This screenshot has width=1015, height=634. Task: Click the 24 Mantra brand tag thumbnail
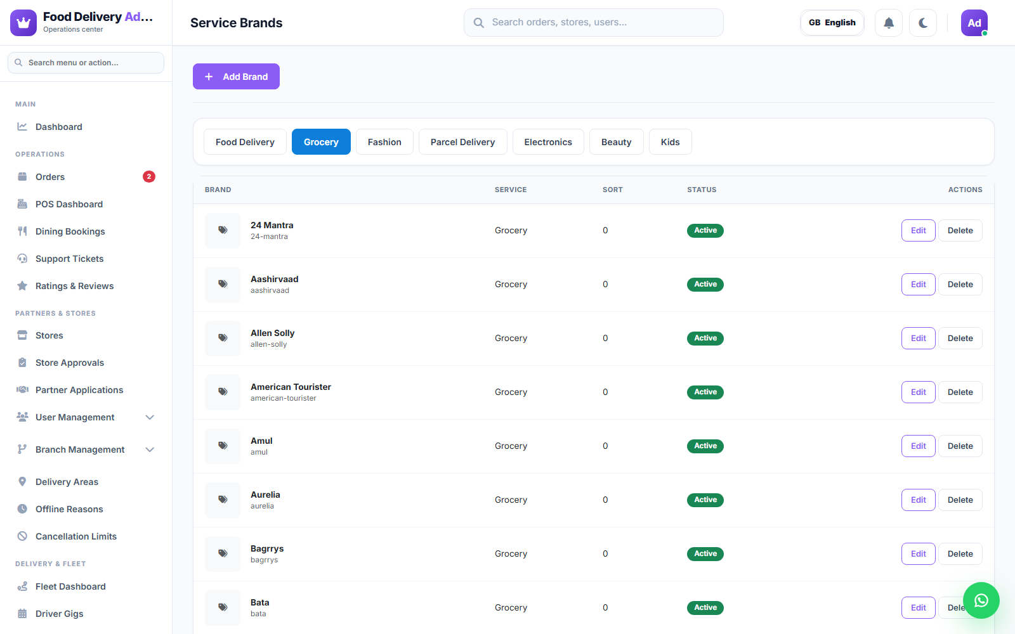[223, 231]
